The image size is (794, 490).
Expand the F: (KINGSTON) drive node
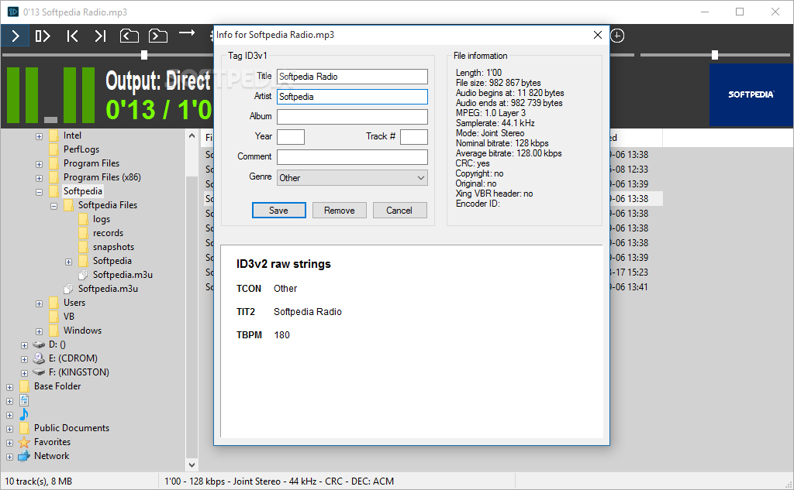pyautogui.click(x=24, y=373)
